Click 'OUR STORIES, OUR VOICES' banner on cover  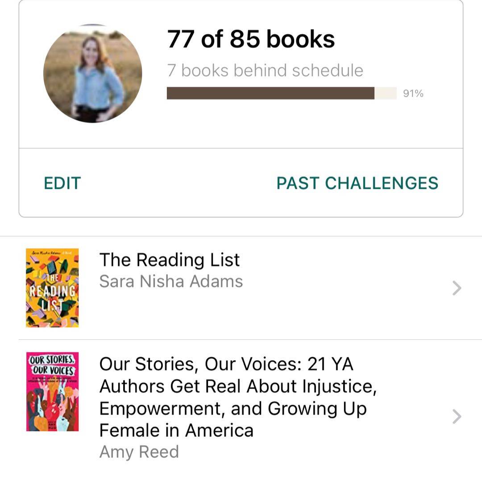point(52,365)
